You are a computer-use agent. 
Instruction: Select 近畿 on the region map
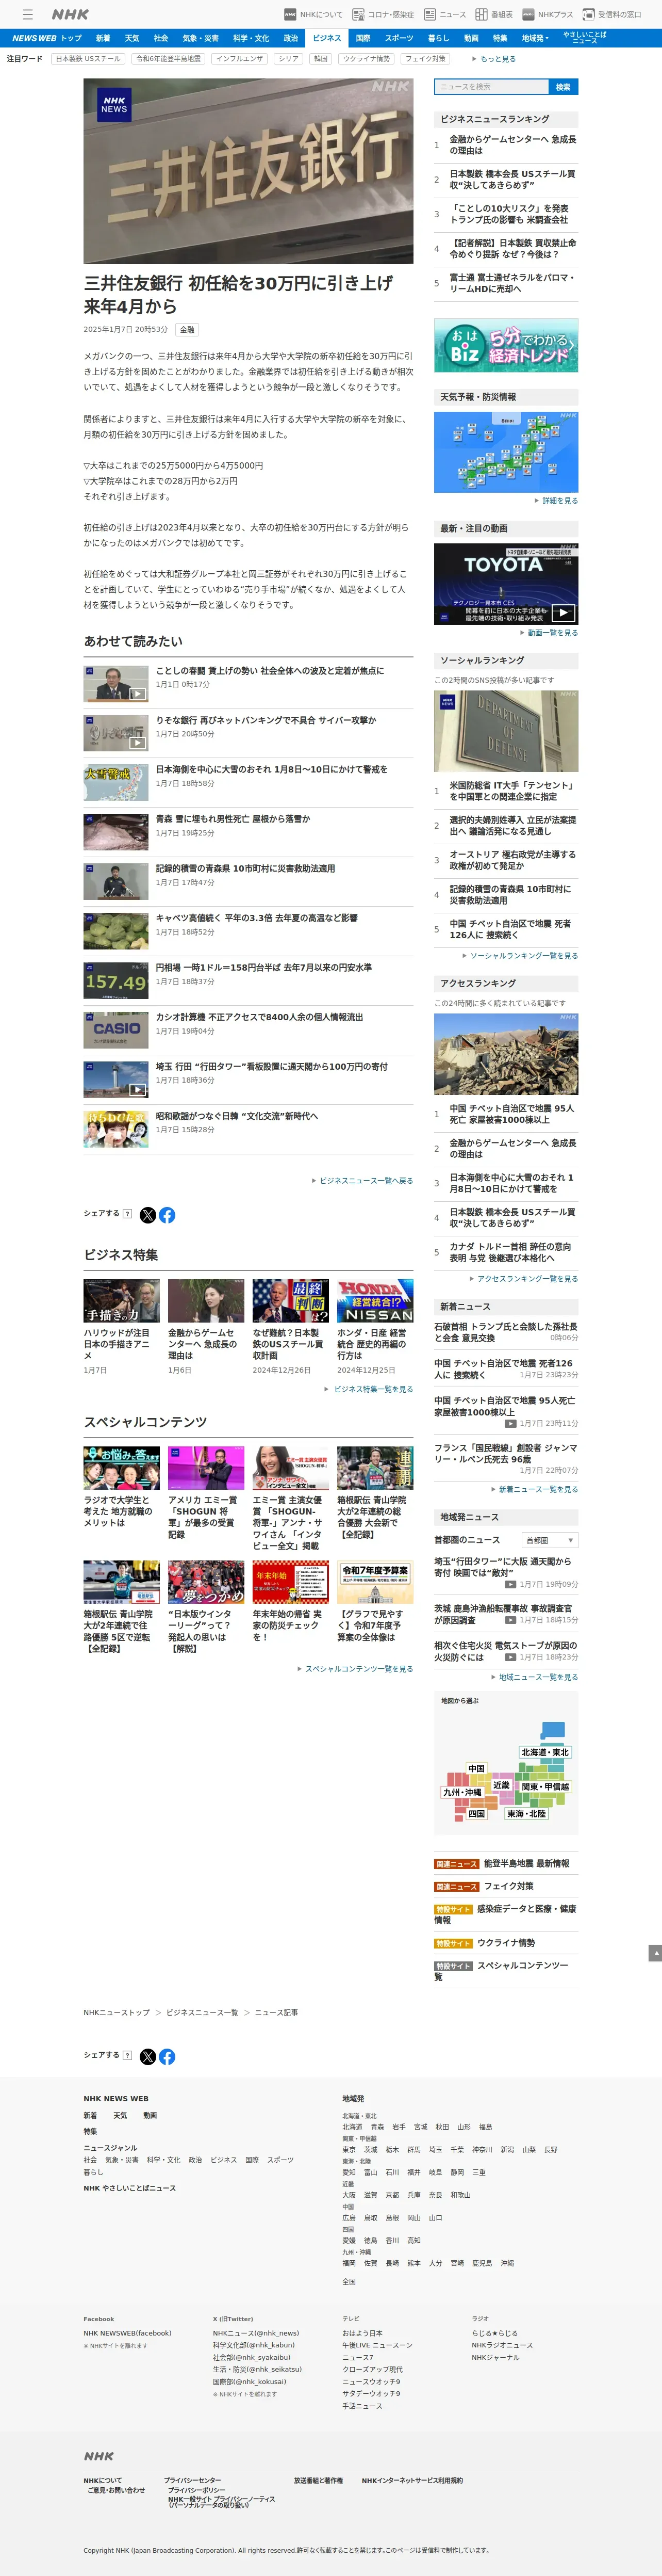501,1784
